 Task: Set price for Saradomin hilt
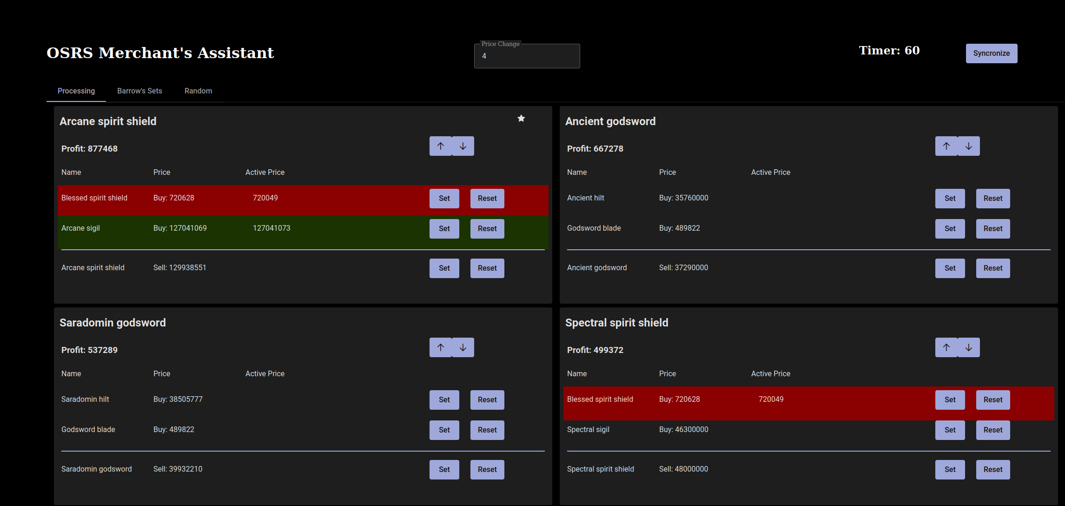coord(444,400)
